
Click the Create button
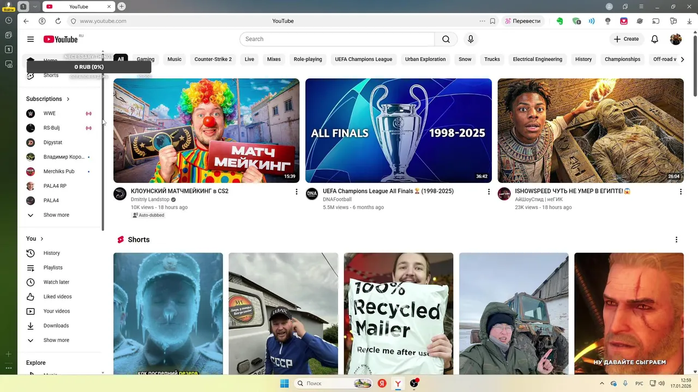pos(626,39)
